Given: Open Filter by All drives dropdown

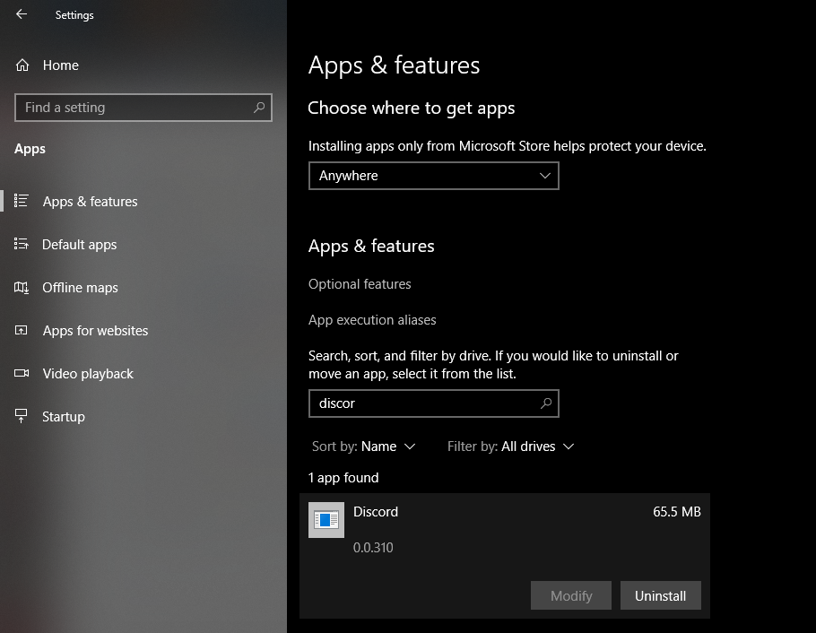Looking at the screenshot, I should 510,447.
